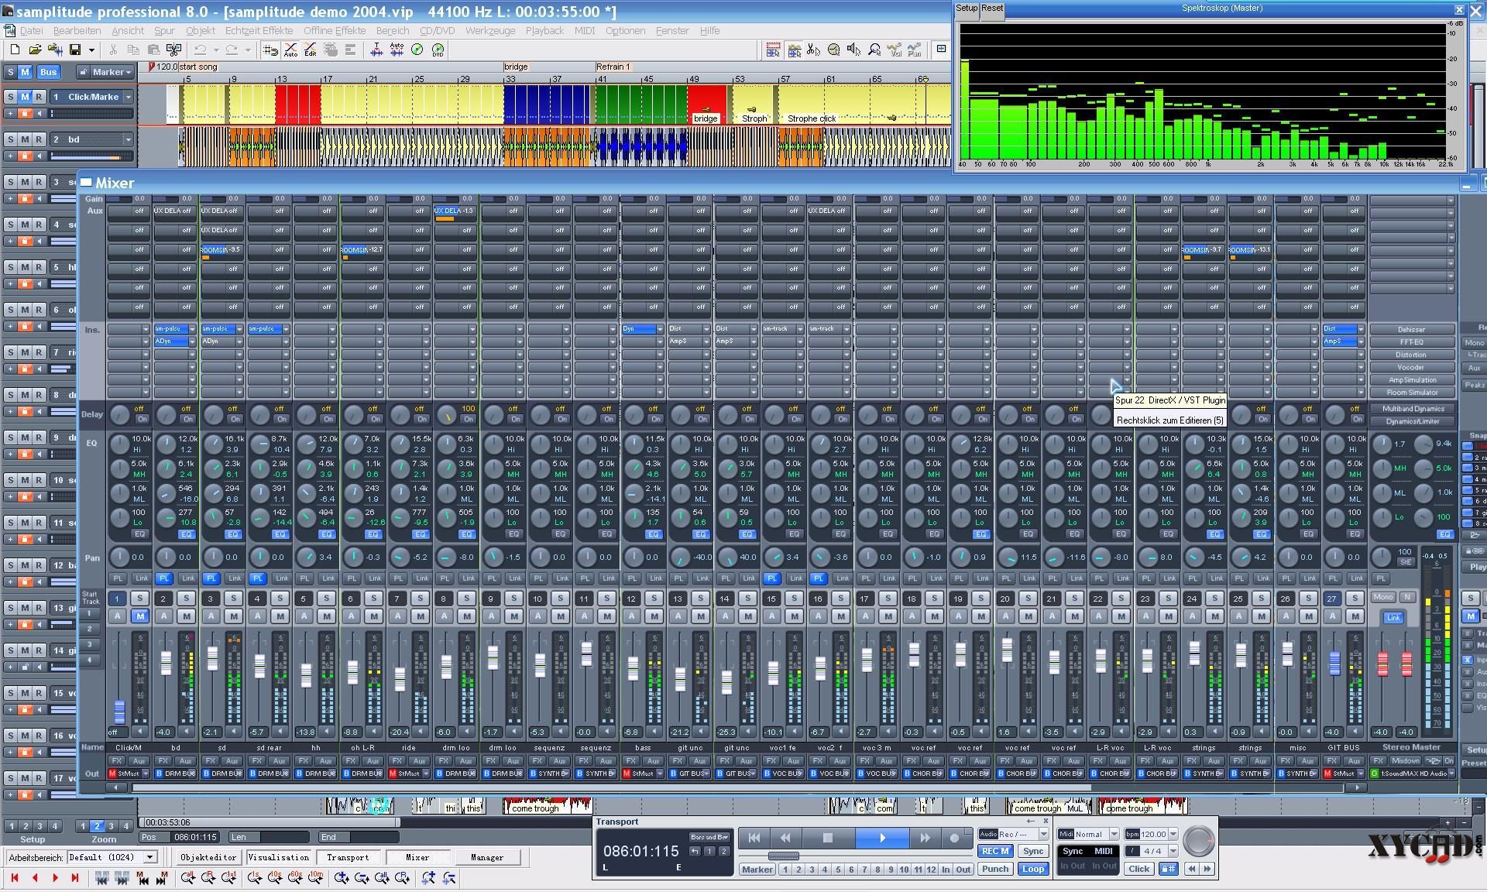
Task: Click the zoom 10s magnifier icon
Action: [275, 878]
